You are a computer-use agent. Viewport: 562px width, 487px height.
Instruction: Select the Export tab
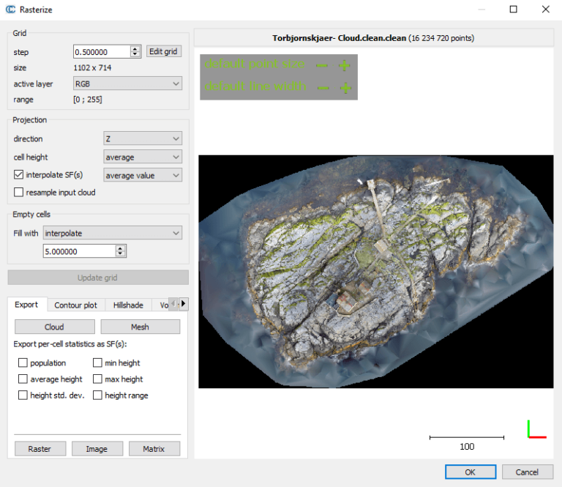26,305
